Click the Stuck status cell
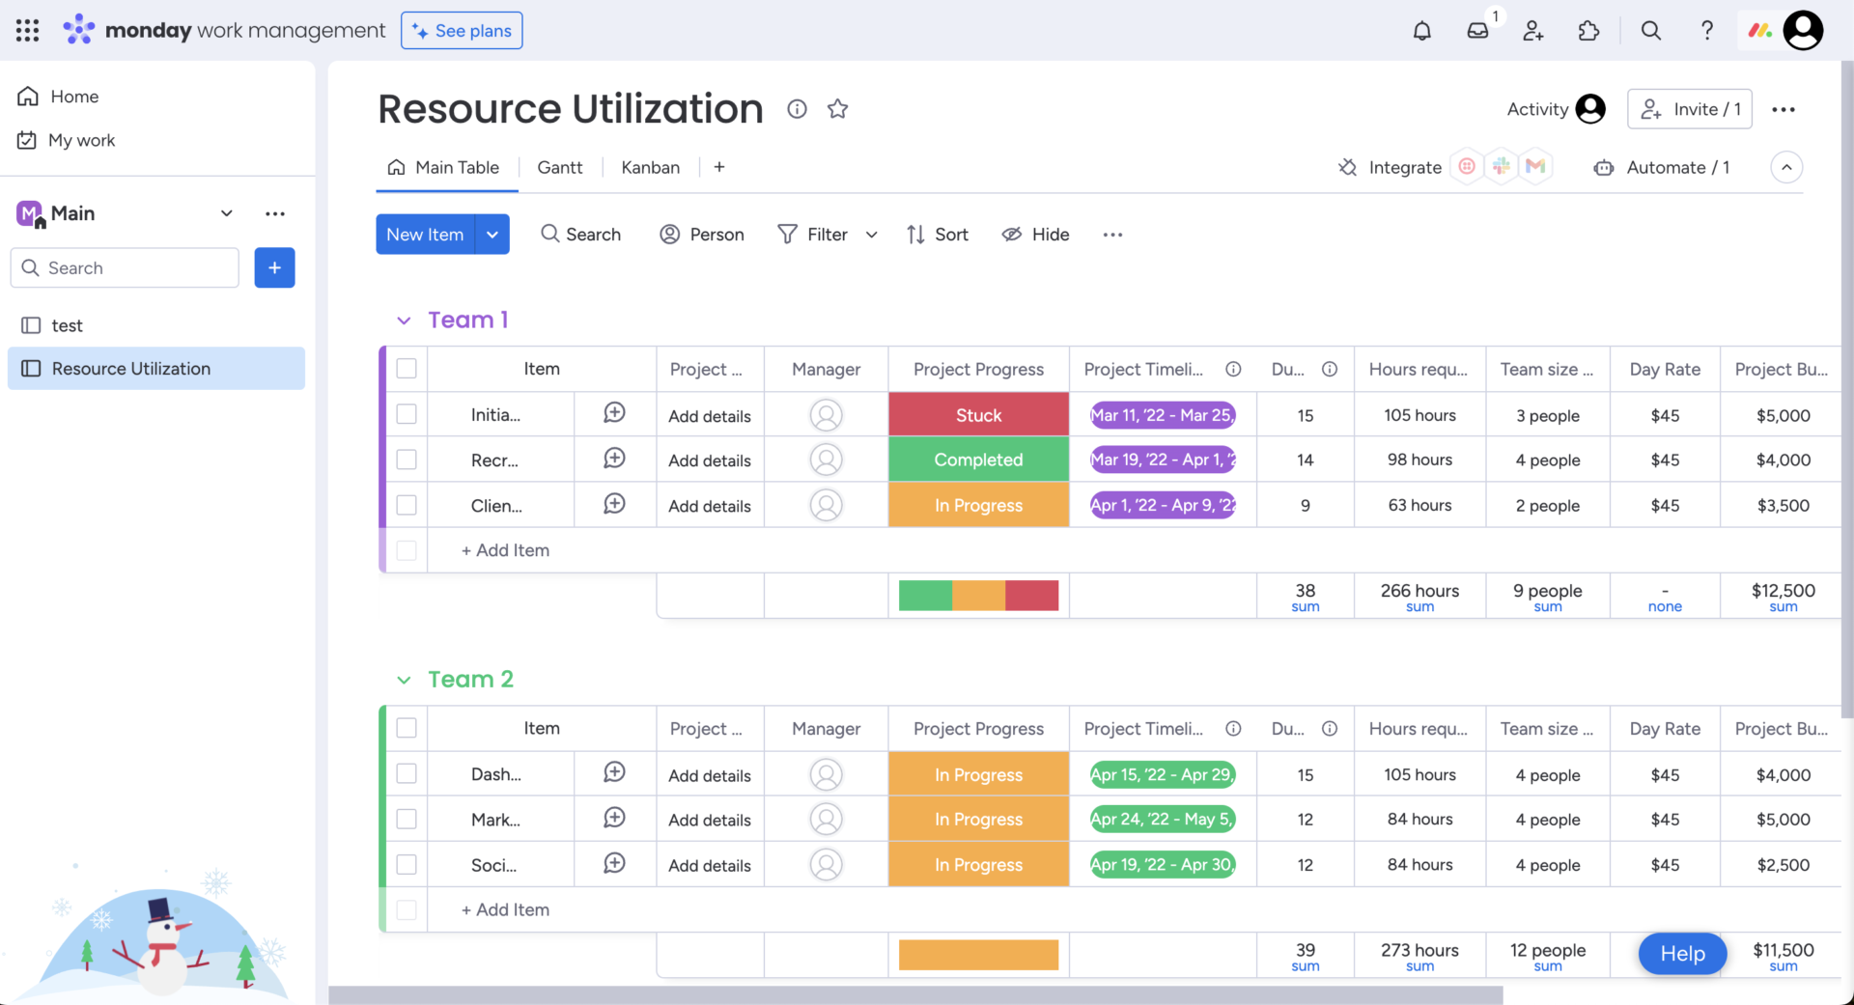 point(978,415)
